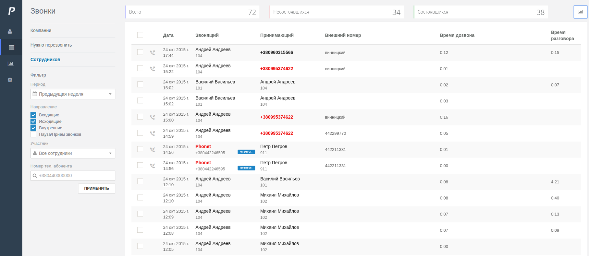Click the Дата column header
The image size is (589, 256).
point(168,35)
